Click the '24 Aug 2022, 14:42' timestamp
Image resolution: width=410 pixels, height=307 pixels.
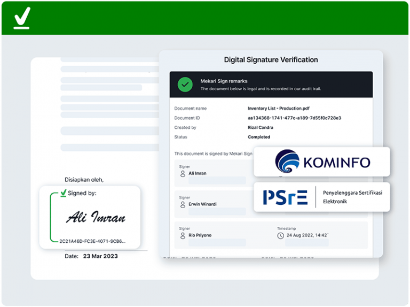(x=307, y=235)
